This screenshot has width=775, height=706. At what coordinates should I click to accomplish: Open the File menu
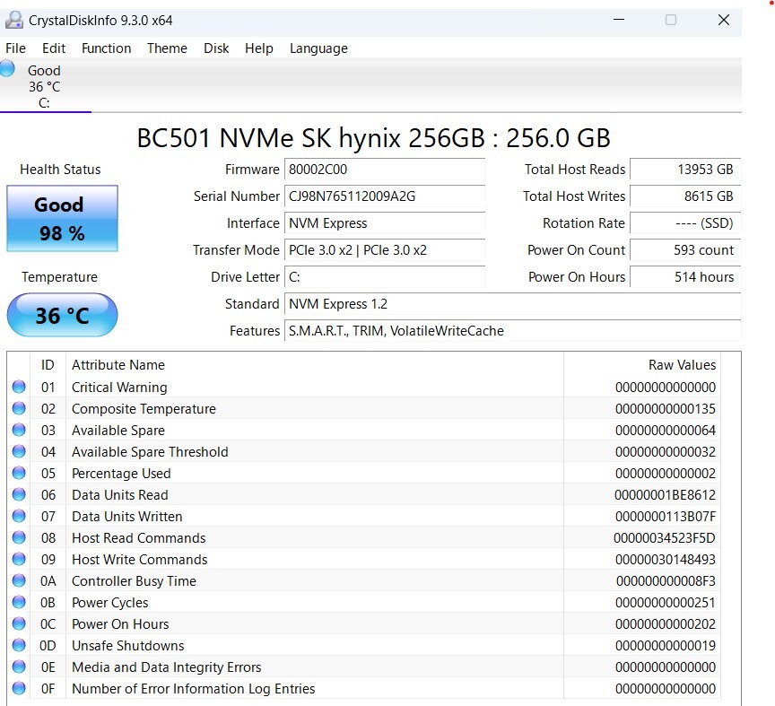15,48
